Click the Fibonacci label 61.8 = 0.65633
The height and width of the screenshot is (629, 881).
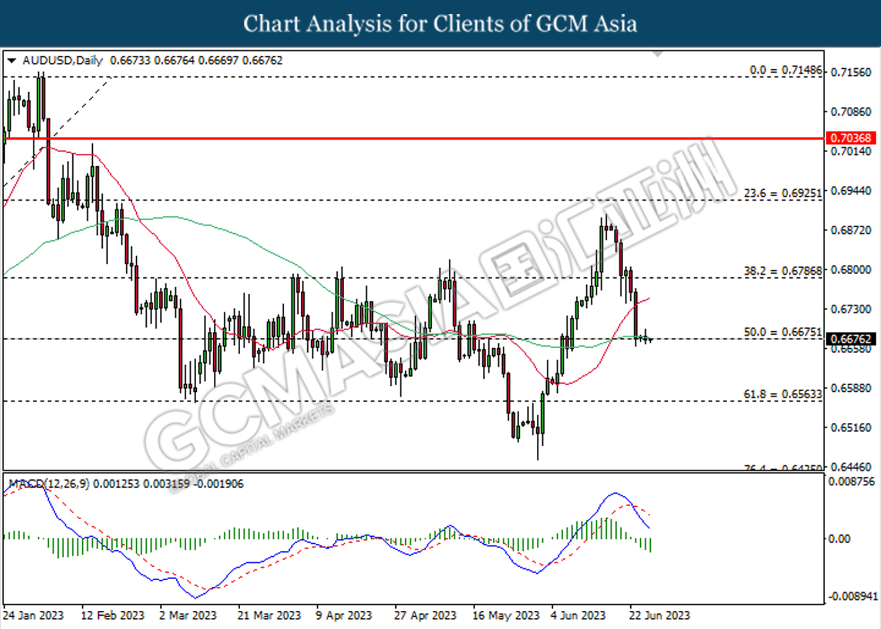tap(783, 394)
